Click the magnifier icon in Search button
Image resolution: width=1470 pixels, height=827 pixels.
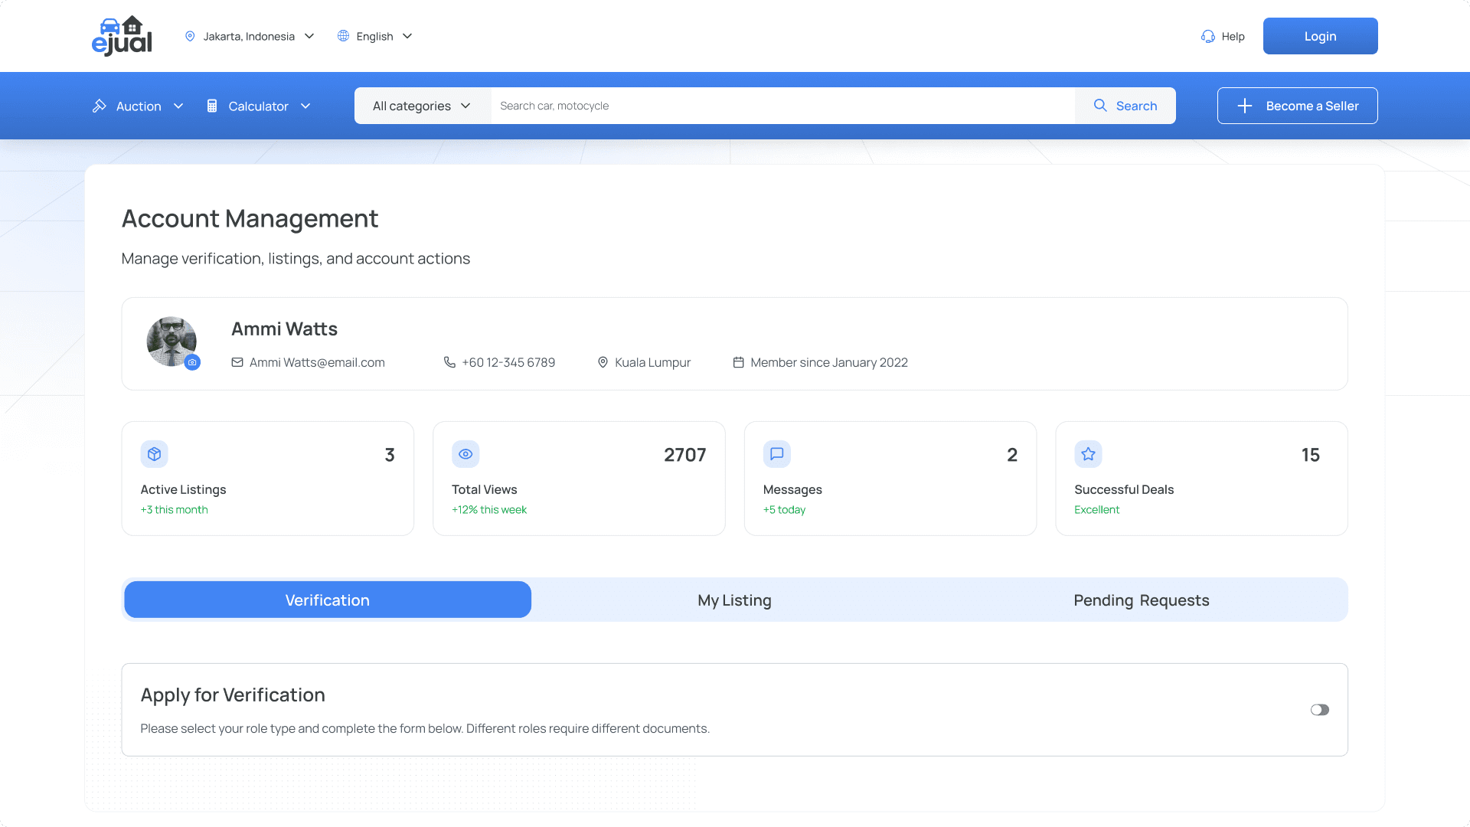point(1100,106)
